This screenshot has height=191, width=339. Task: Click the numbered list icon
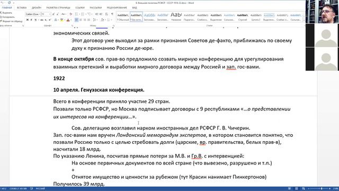pos(83,14)
